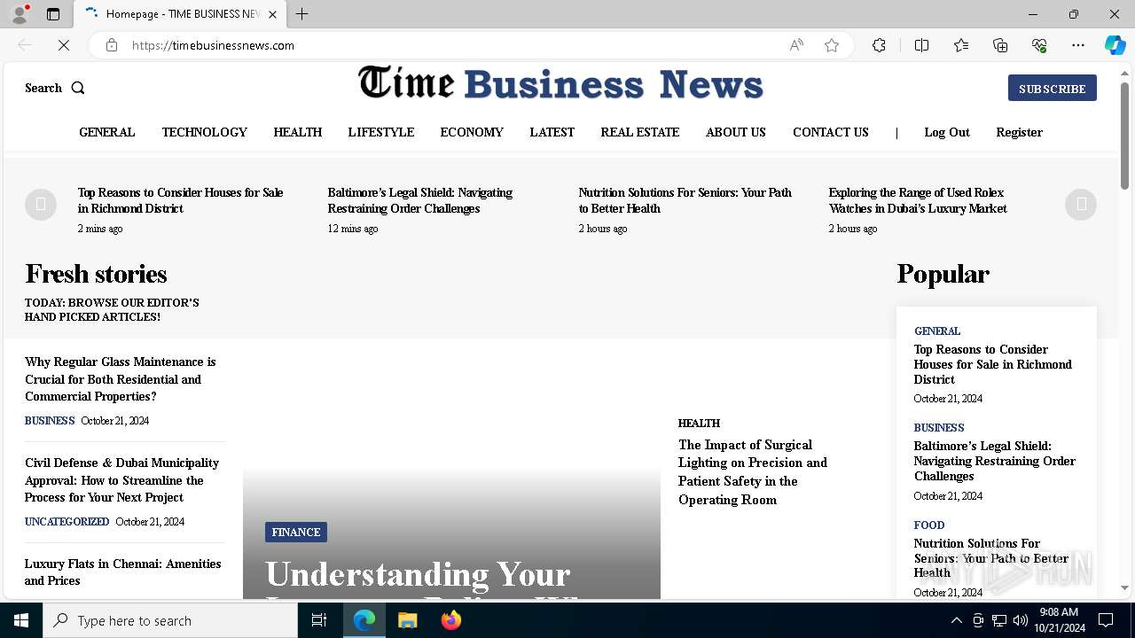Toggle Split screen view

921,45
